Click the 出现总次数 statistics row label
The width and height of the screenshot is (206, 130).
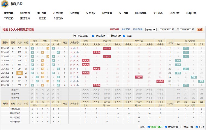click(15, 109)
